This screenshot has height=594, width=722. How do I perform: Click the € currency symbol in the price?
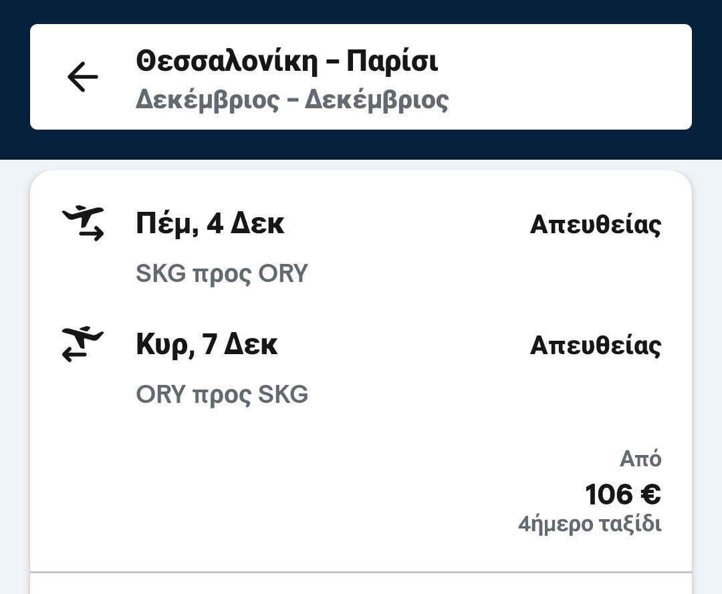click(x=650, y=495)
